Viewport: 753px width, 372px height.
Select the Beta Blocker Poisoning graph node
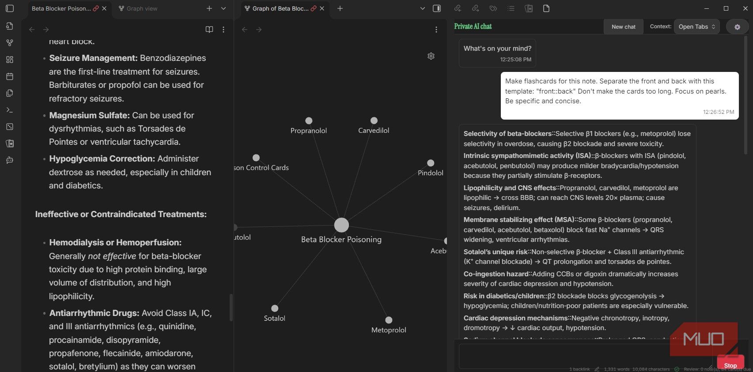pyautogui.click(x=341, y=225)
